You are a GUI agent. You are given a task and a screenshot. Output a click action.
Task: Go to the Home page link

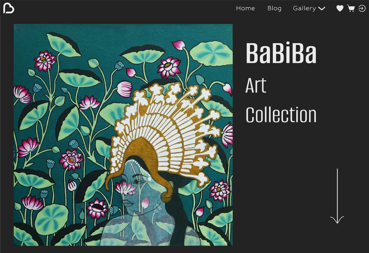(245, 9)
